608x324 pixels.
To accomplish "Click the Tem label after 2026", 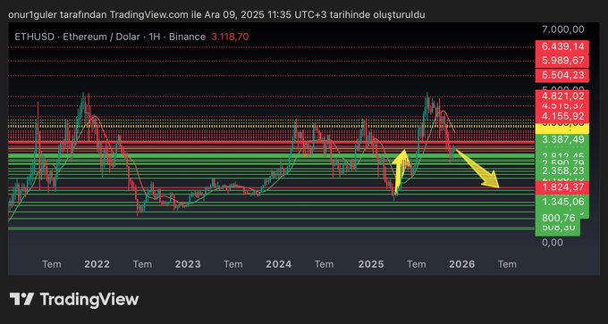I will [x=507, y=264].
